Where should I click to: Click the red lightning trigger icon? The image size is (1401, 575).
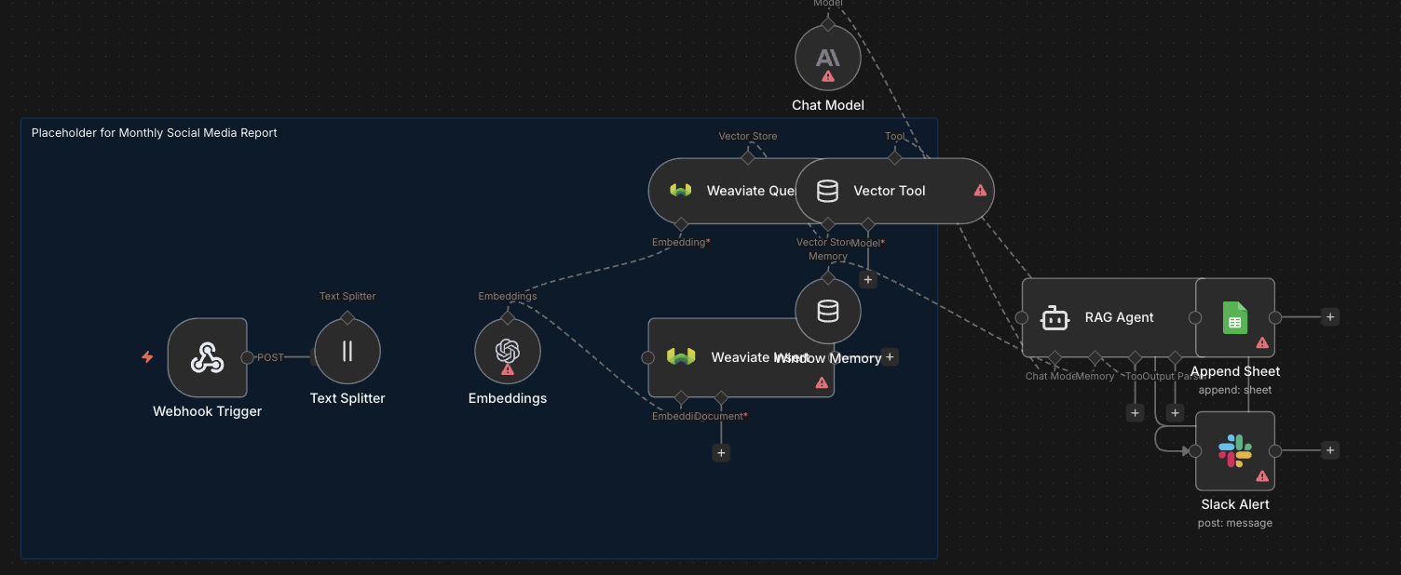147,357
